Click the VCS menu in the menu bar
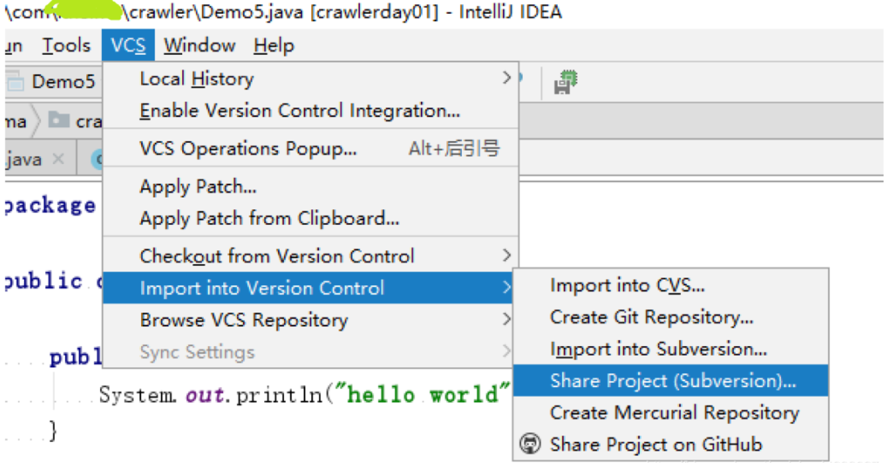Image resolution: width=887 pixels, height=463 pixels. pyautogui.click(x=129, y=46)
